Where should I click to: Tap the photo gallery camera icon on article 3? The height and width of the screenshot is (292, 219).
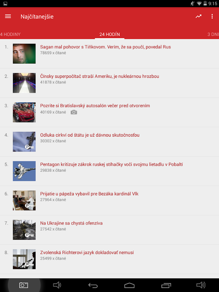(x=74, y=112)
